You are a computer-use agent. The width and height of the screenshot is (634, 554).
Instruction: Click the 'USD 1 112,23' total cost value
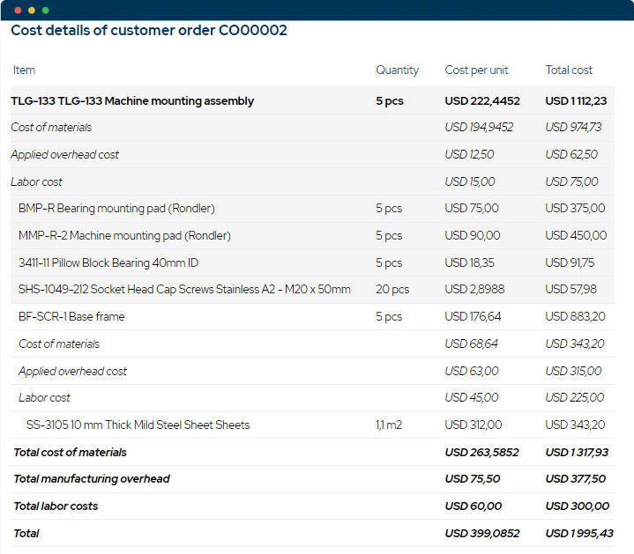tap(576, 101)
